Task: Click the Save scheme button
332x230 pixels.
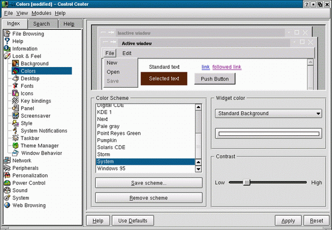Action: [149, 183]
